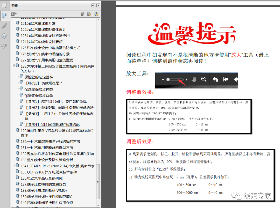Delete selected bookmark with trash icon
This screenshot has height=208, width=280.
(82, 14)
